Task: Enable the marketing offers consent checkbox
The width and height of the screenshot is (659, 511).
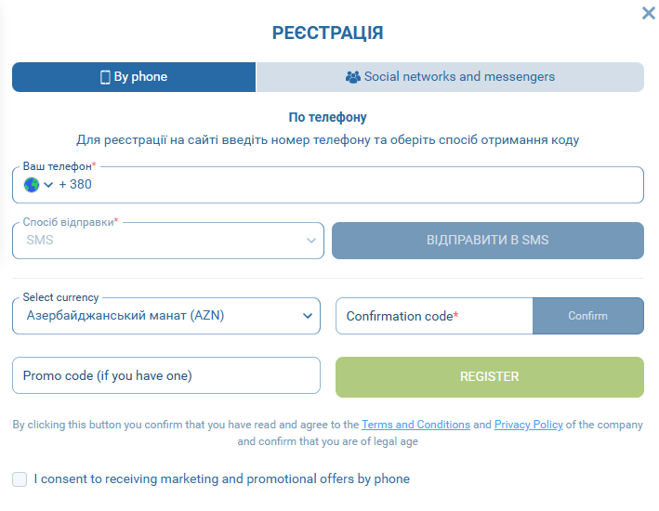Action: point(20,479)
